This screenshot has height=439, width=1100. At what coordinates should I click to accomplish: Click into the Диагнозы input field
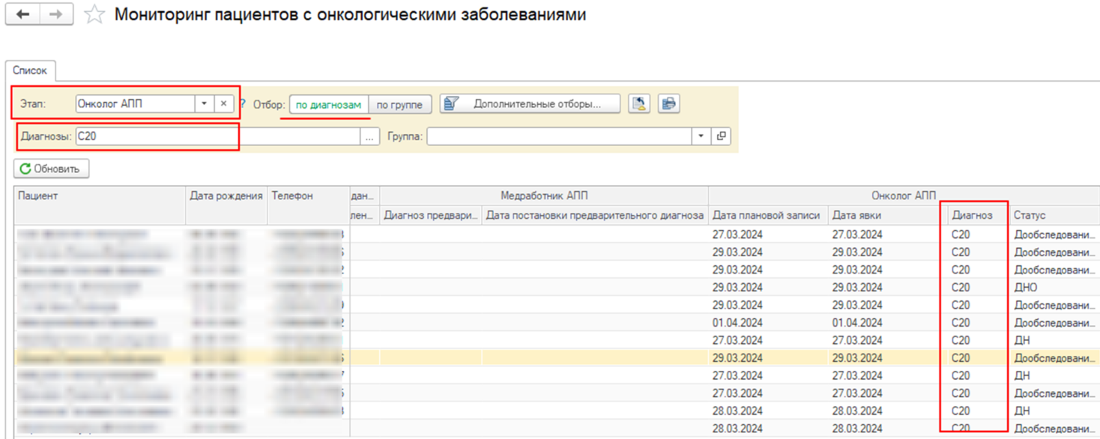click(x=217, y=137)
